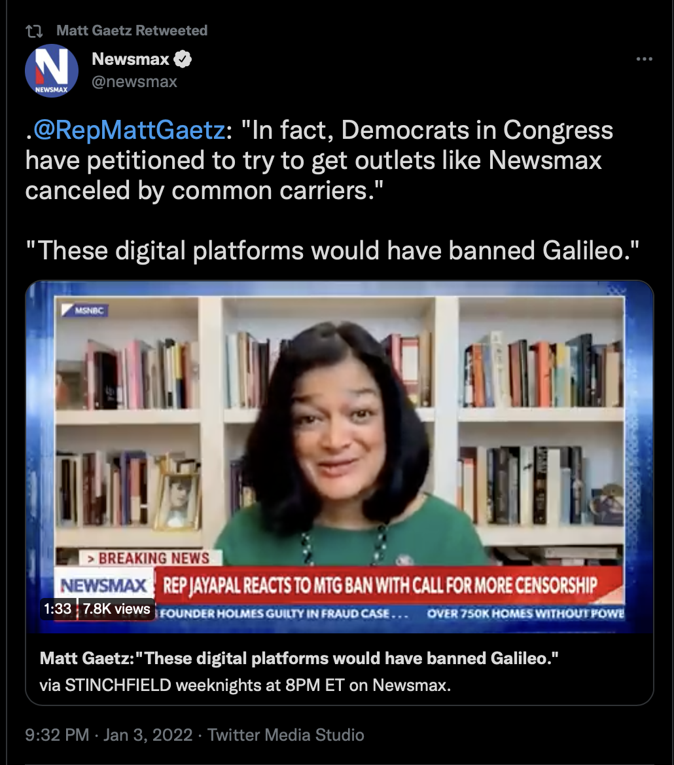Open the video card title text
Viewport: 674px width, 765px height.
pos(299,658)
